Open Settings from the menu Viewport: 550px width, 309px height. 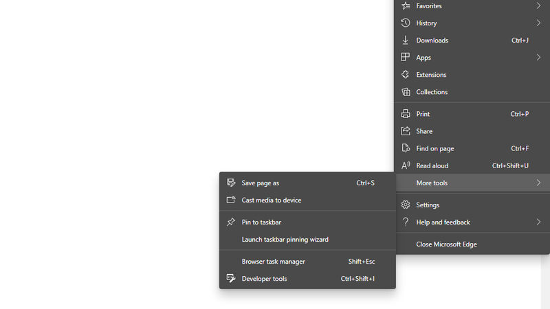pyautogui.click(x=472, y=205)
